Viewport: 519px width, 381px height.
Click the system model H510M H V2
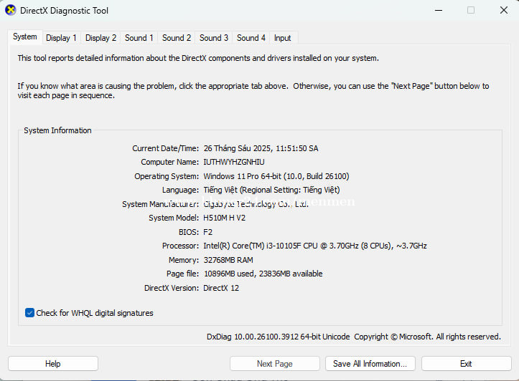(224, 218)
